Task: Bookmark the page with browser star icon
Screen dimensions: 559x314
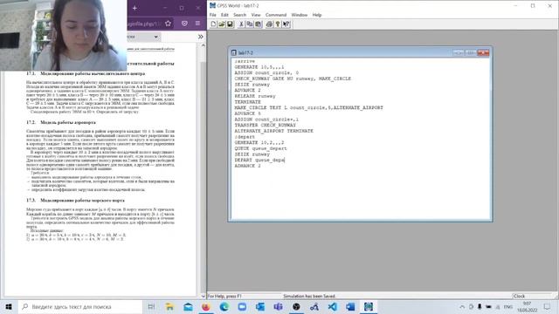Action: pyautogui.click(x=168, y=24)
